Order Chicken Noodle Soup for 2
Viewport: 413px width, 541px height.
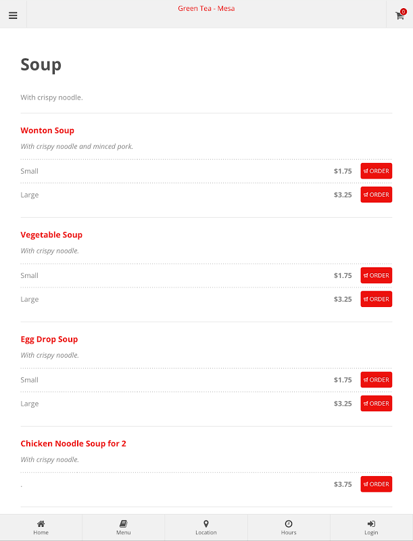click(x=376, y=484)
